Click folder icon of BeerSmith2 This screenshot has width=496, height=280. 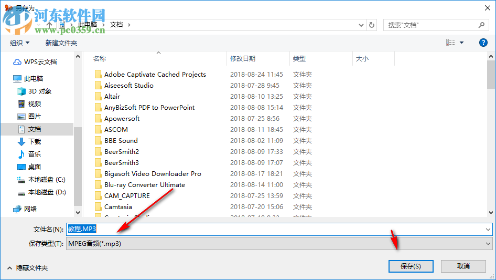click(x=98, y=152)
